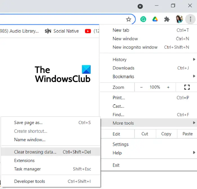The image size is (197, 189).
Task: Click the fullscreen icon in Zoom row
Action: 187,87
